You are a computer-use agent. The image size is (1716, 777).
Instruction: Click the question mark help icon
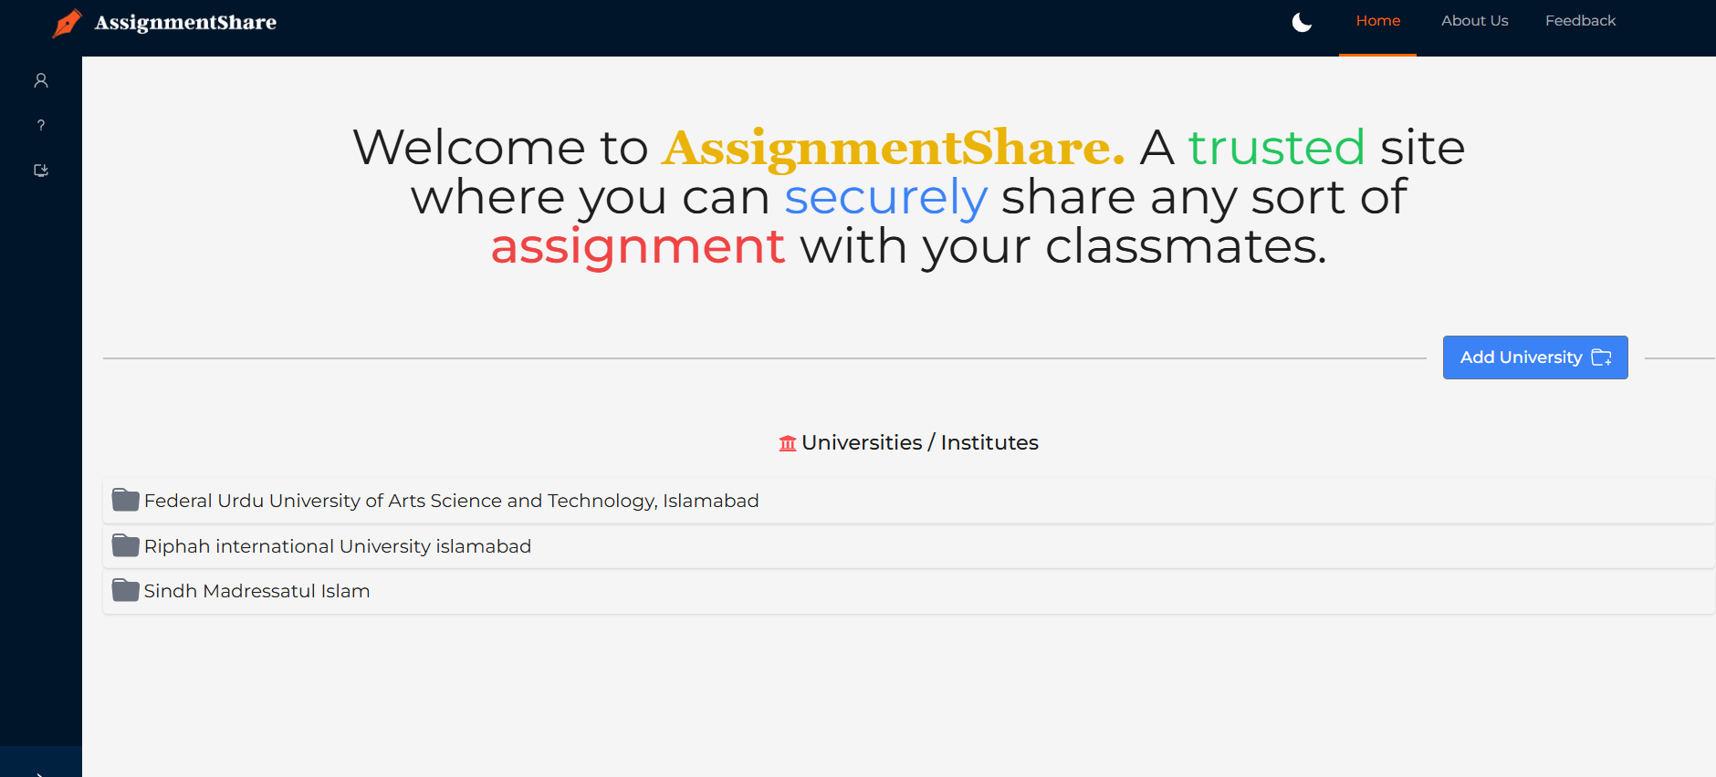click(41, 126)
